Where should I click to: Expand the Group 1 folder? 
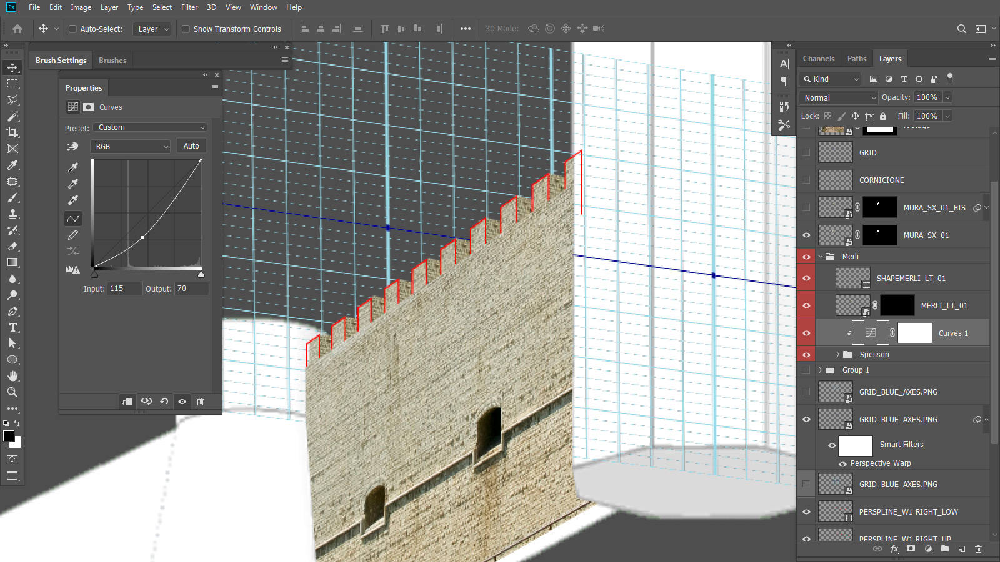tap(820, 370)
